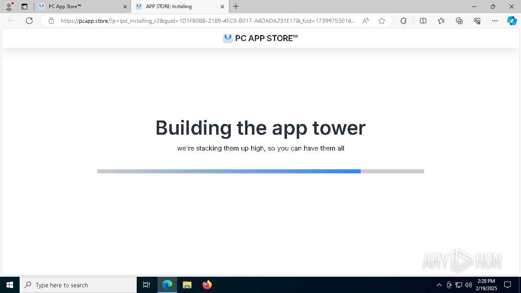Enable Read aloud in address bar
The width and height of the screenshot is (521, 293).
(x=366, y=21)
